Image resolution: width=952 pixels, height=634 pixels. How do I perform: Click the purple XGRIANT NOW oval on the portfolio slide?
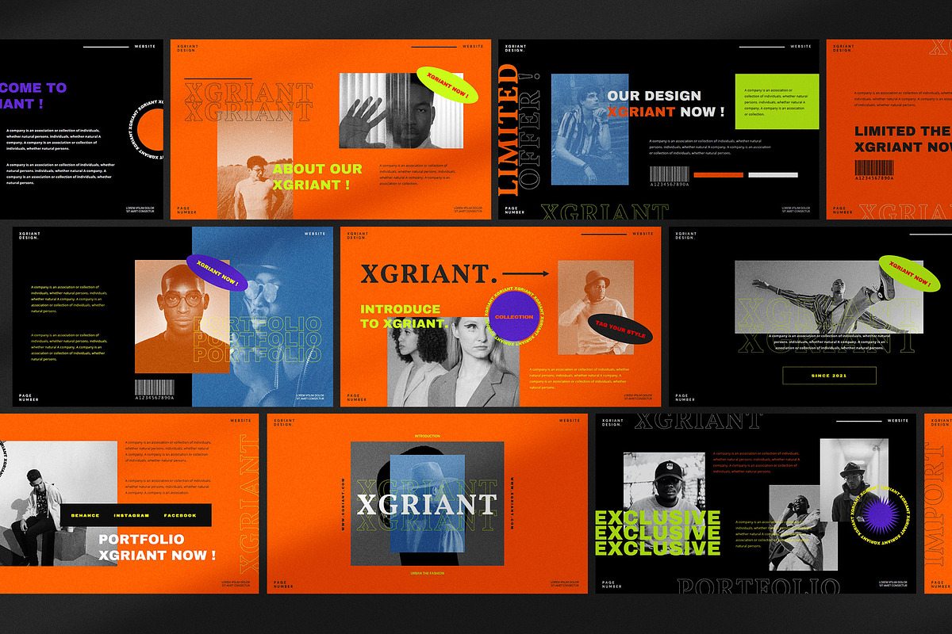tap(217, 273)
